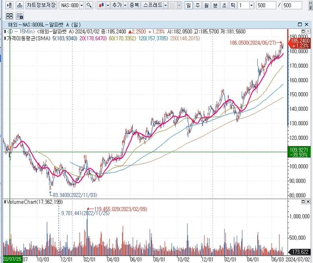Click the 가격이동평균(SMA) indicator label
The image size is (313, 263).
click(28, 39)
